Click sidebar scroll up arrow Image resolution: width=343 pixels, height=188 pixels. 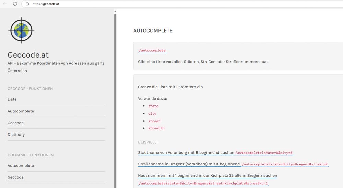pyautogui.click(x=115, y=11)
